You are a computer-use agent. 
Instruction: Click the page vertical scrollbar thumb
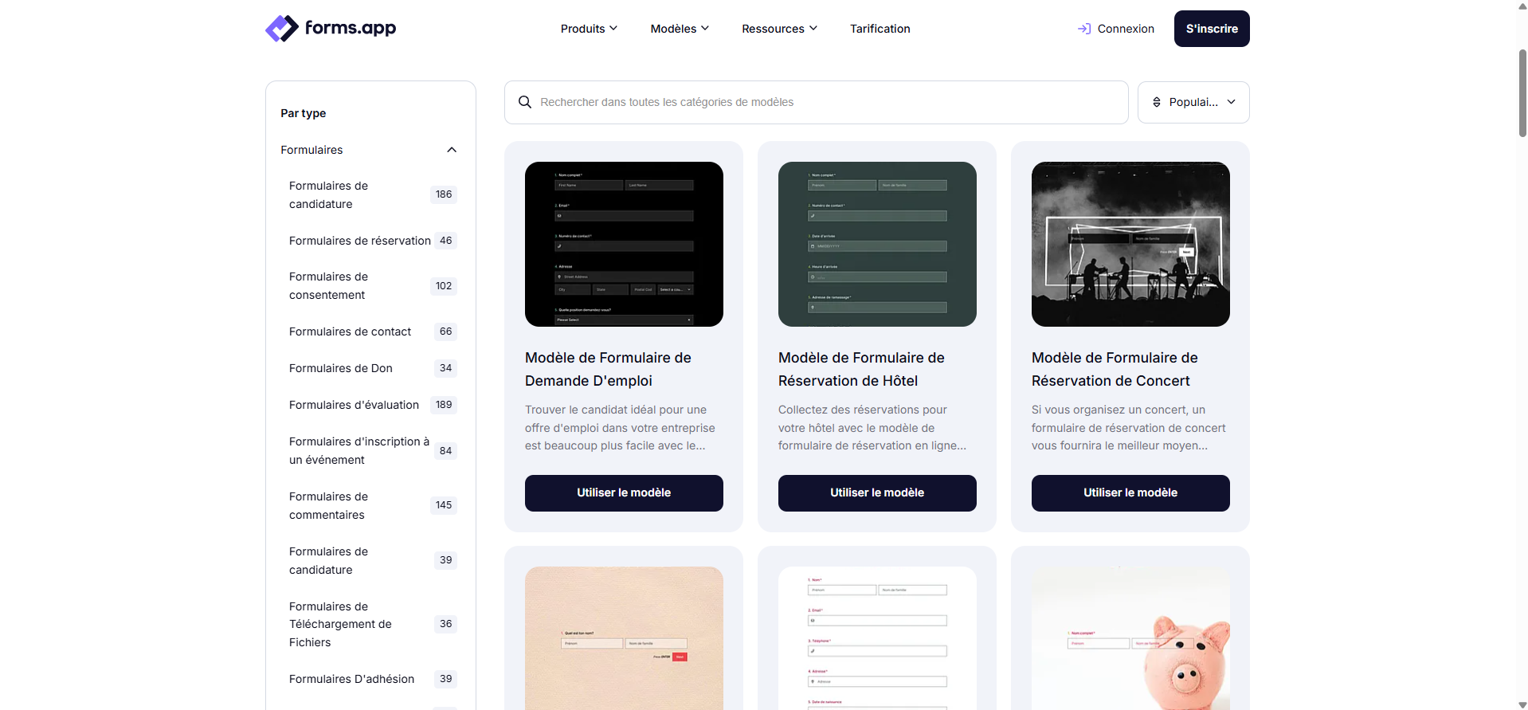click(x=1522, y=92)
